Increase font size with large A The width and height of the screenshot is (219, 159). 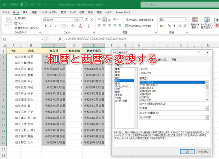point(87,19)
